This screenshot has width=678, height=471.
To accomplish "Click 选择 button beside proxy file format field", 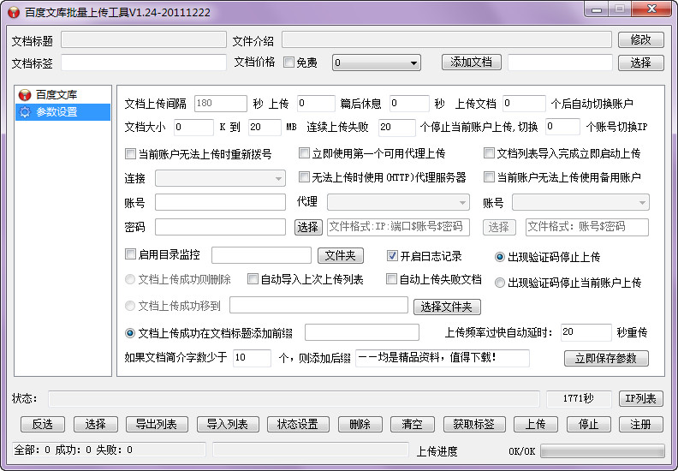I will click(308, 227).
